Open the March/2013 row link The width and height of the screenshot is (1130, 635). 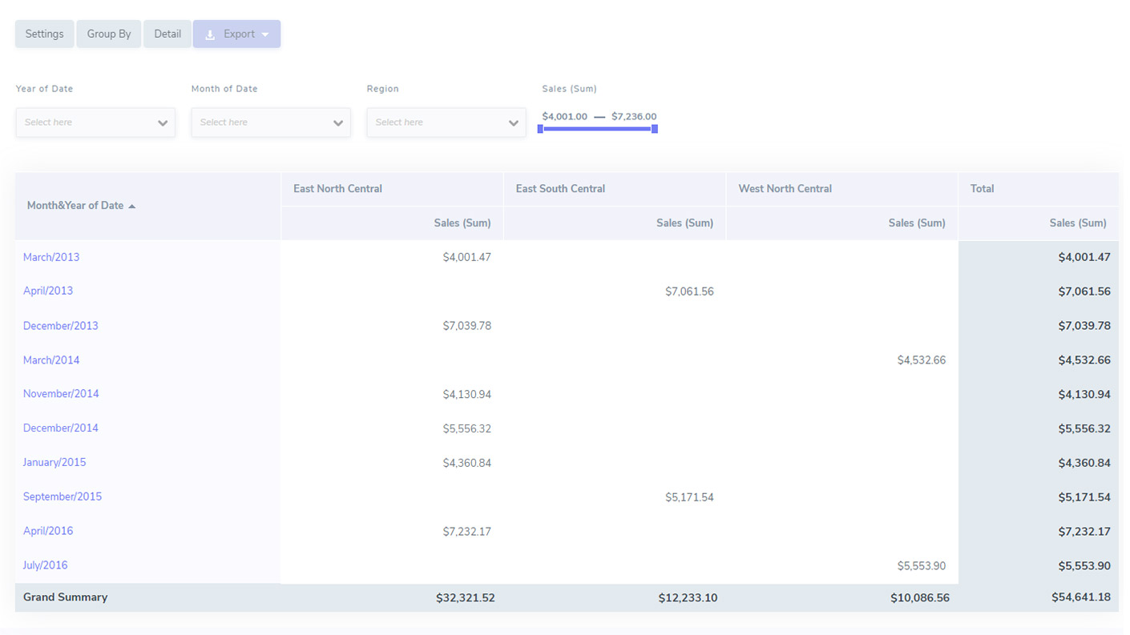51,257
